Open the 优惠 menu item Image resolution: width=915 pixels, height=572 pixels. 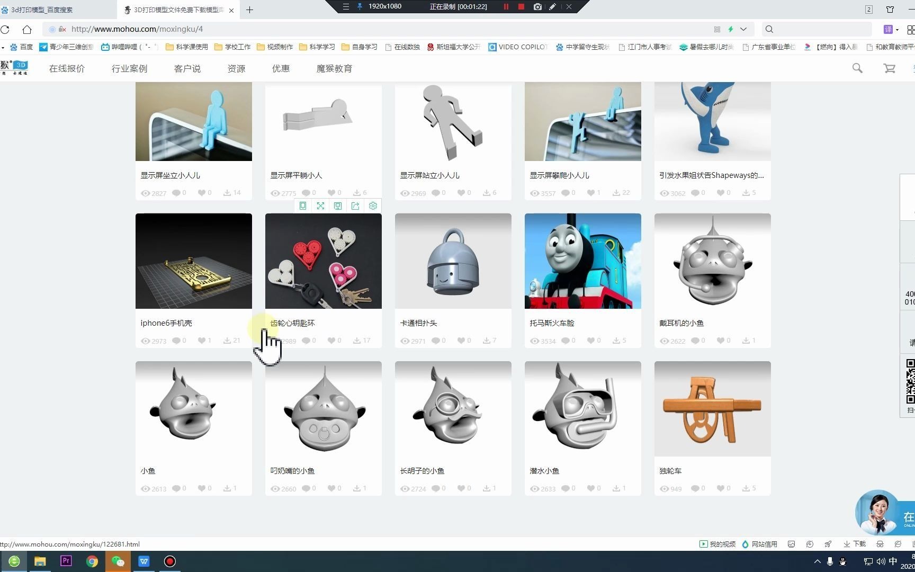click(x=281, y=68)
